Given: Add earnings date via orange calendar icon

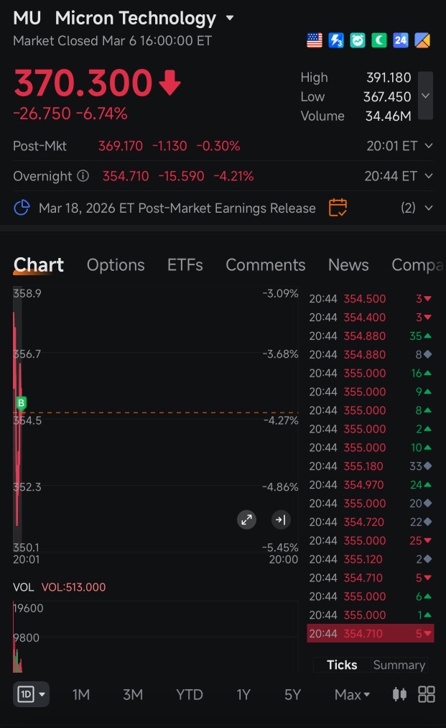Looking at the screenshot, I should [338, 208].
